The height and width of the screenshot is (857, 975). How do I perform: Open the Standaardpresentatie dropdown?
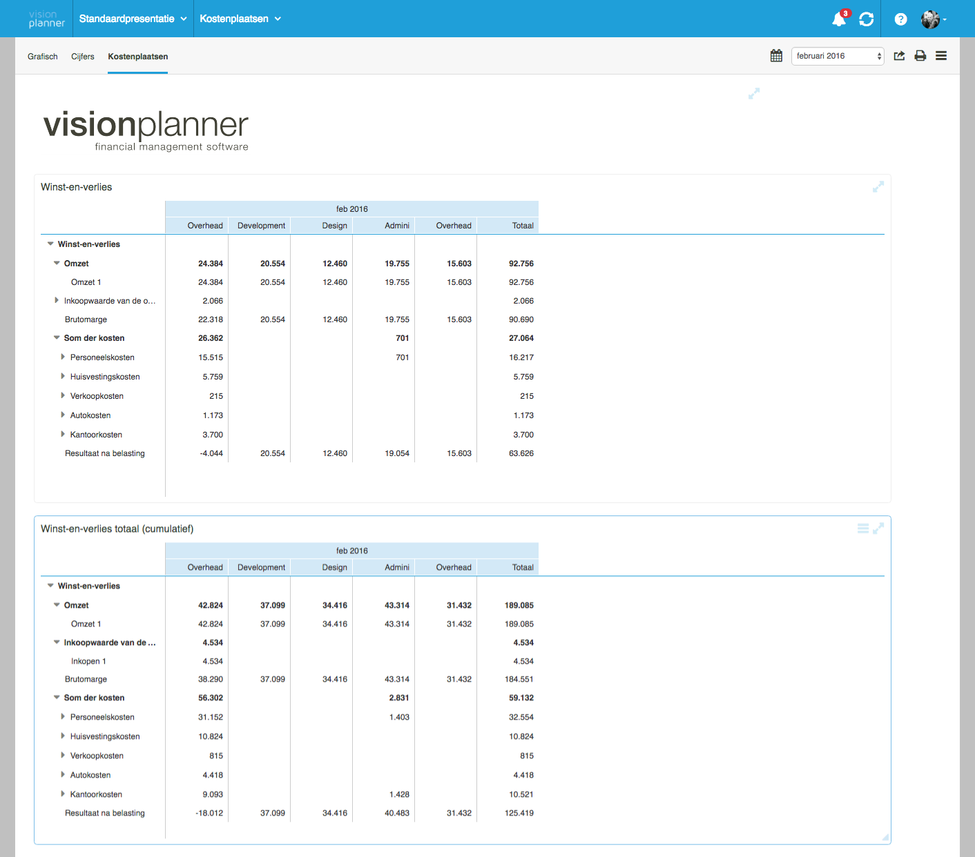133,19
